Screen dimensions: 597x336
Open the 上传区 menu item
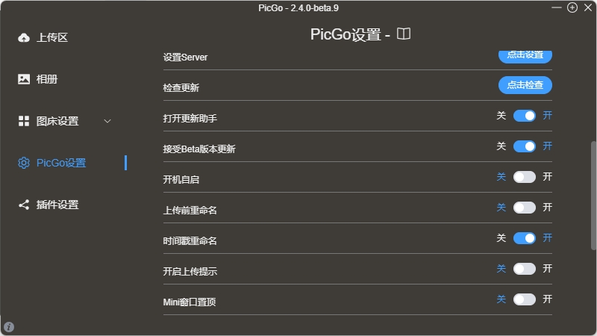(x=52, y=37)
